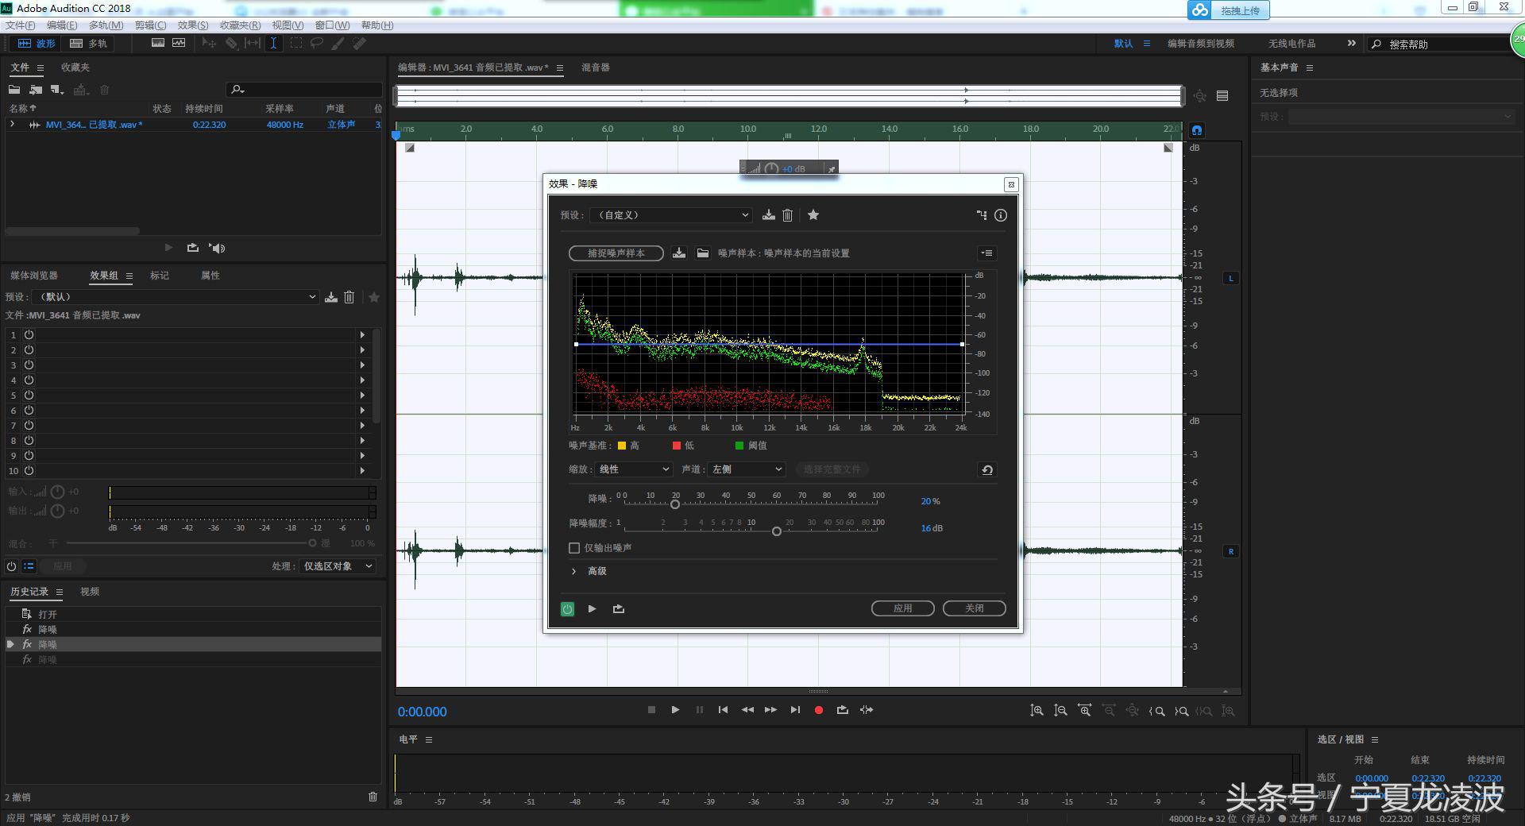Open the 缩放 scale dropdown
The width and height of the screenshot is (1525, 826).
click(x=634, y=469)
